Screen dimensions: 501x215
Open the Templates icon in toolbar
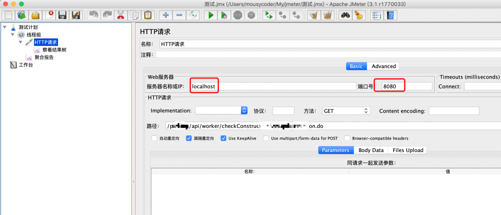22,15
